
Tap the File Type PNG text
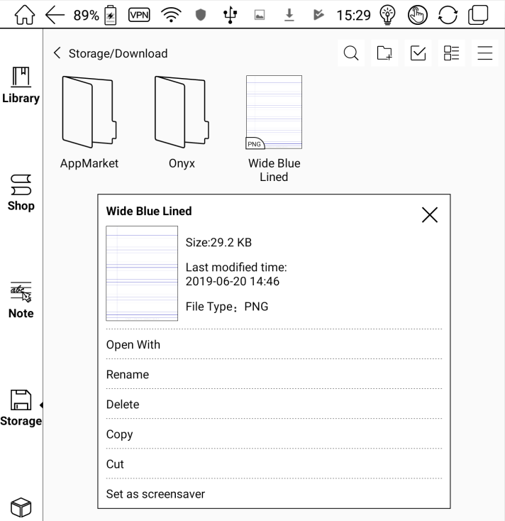(227, 307)
